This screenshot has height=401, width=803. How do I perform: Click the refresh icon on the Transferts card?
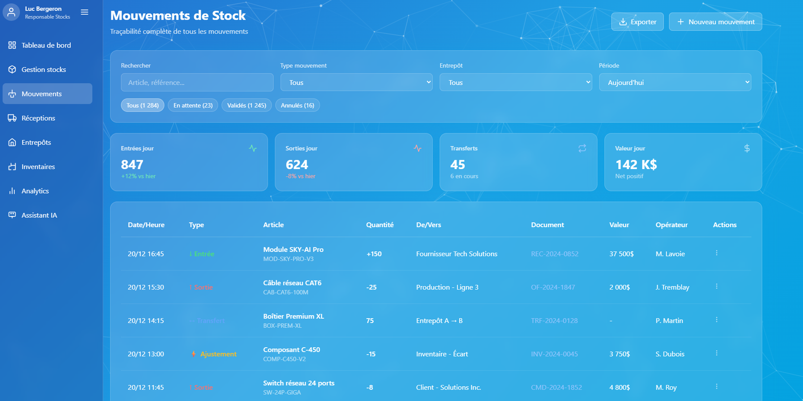pos(582,148)
